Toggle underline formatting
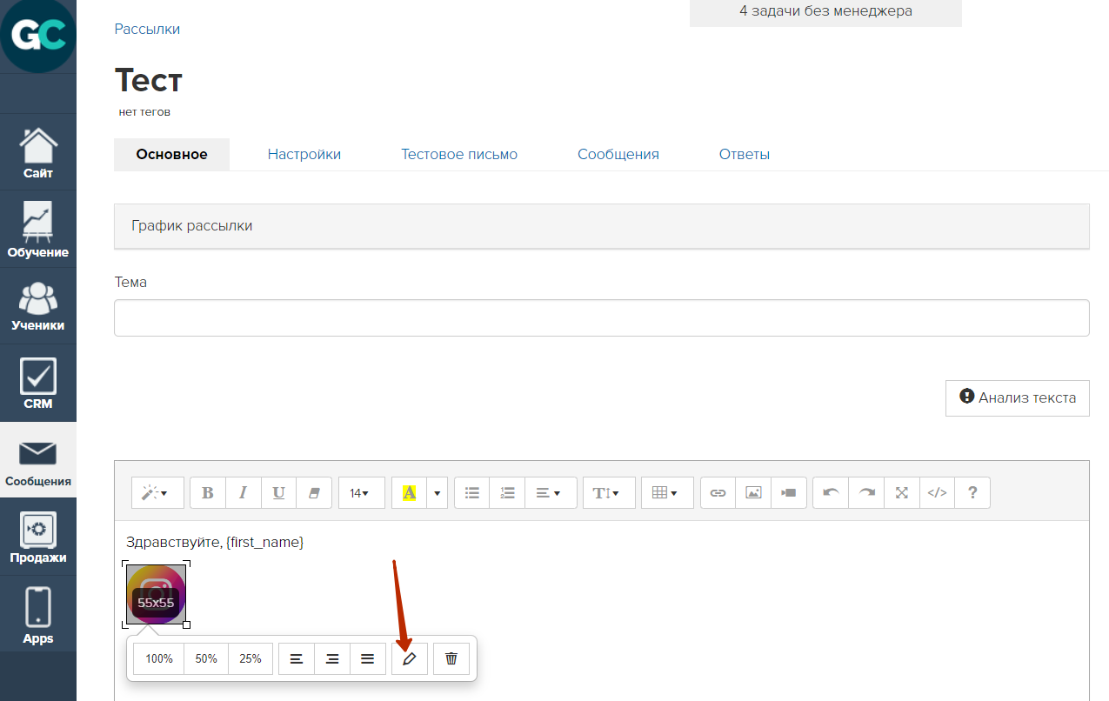 278,492
